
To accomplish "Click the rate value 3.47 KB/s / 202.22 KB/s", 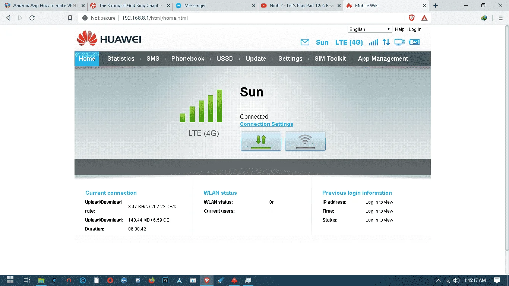I will [152, 207].
